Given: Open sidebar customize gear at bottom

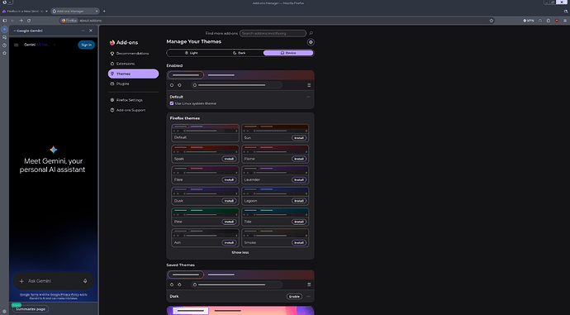Looking at the screenshot, I should pos(4,312).
